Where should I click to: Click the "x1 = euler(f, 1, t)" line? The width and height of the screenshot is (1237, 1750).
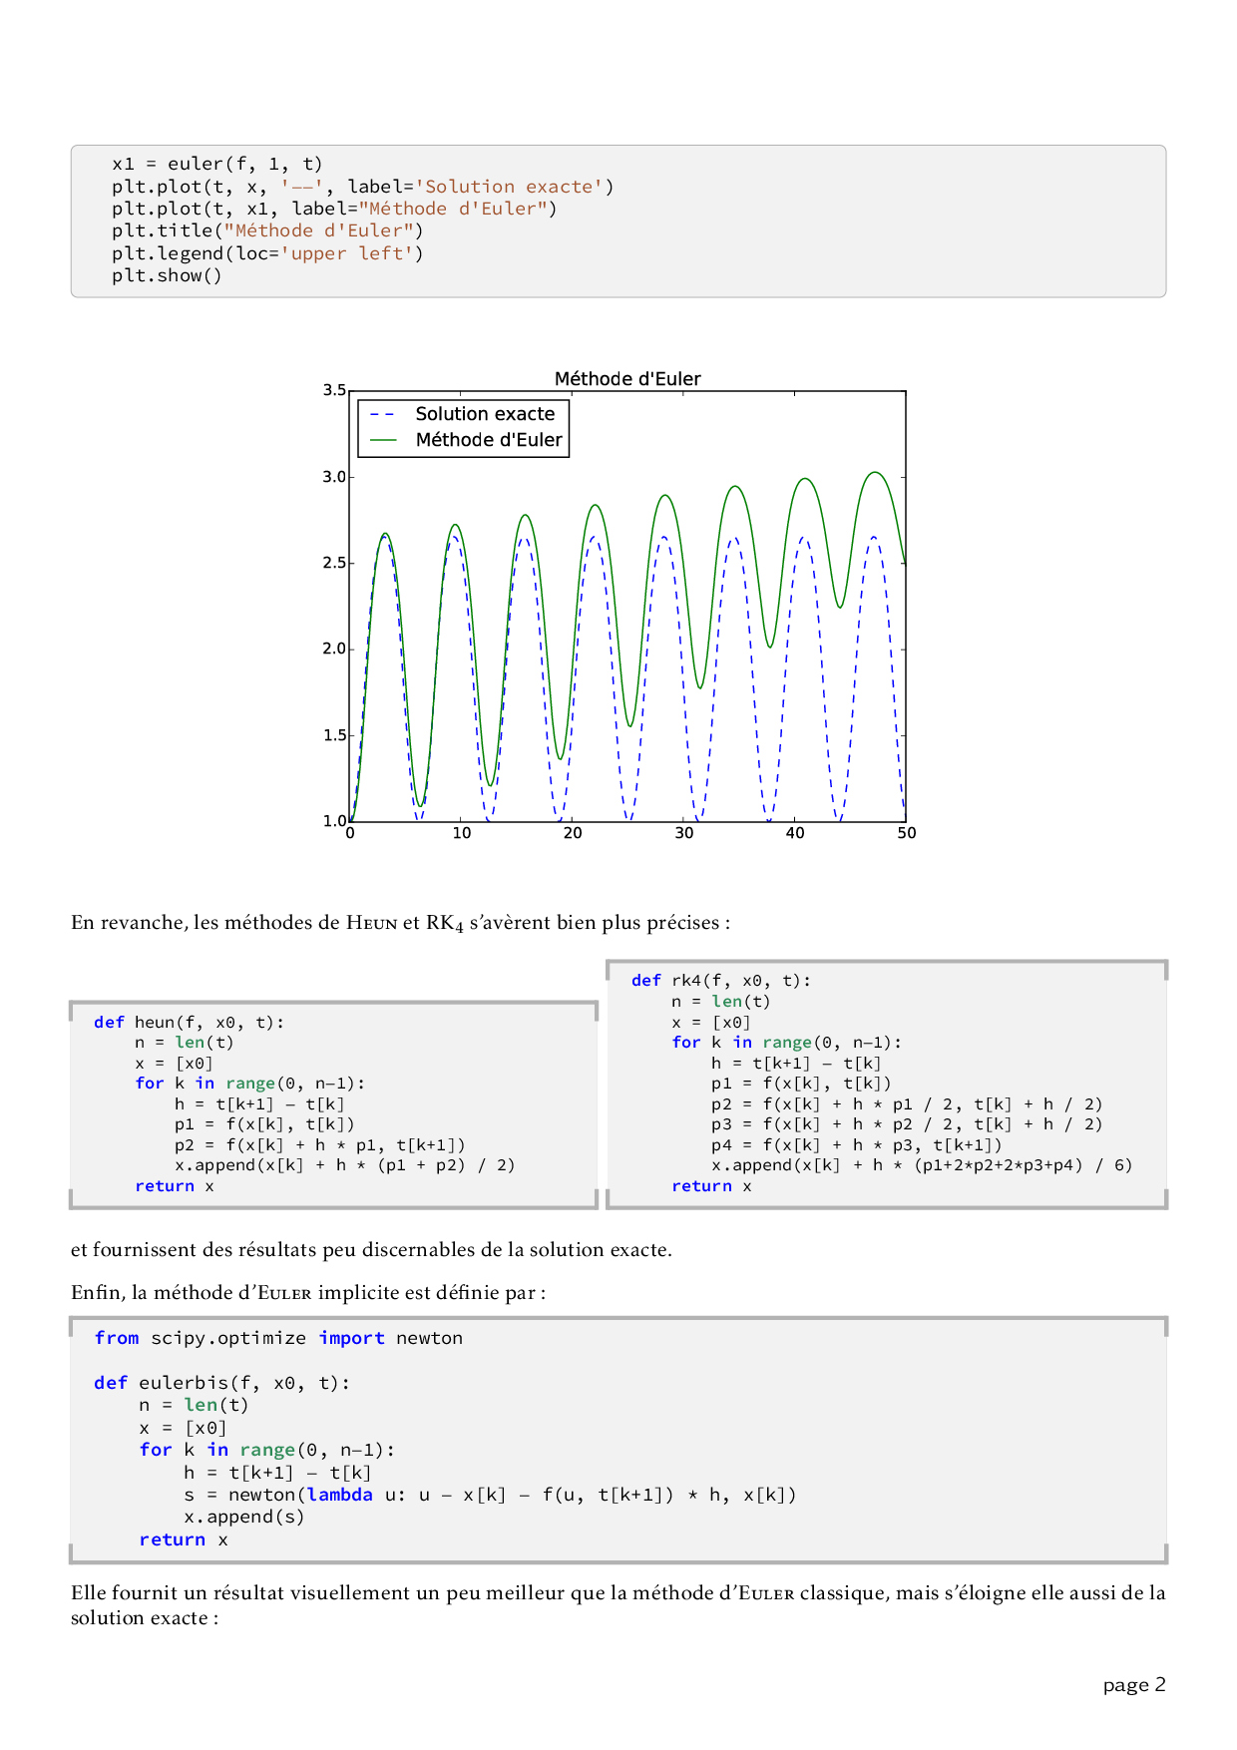pyautogui.click(x=217, y=164)
